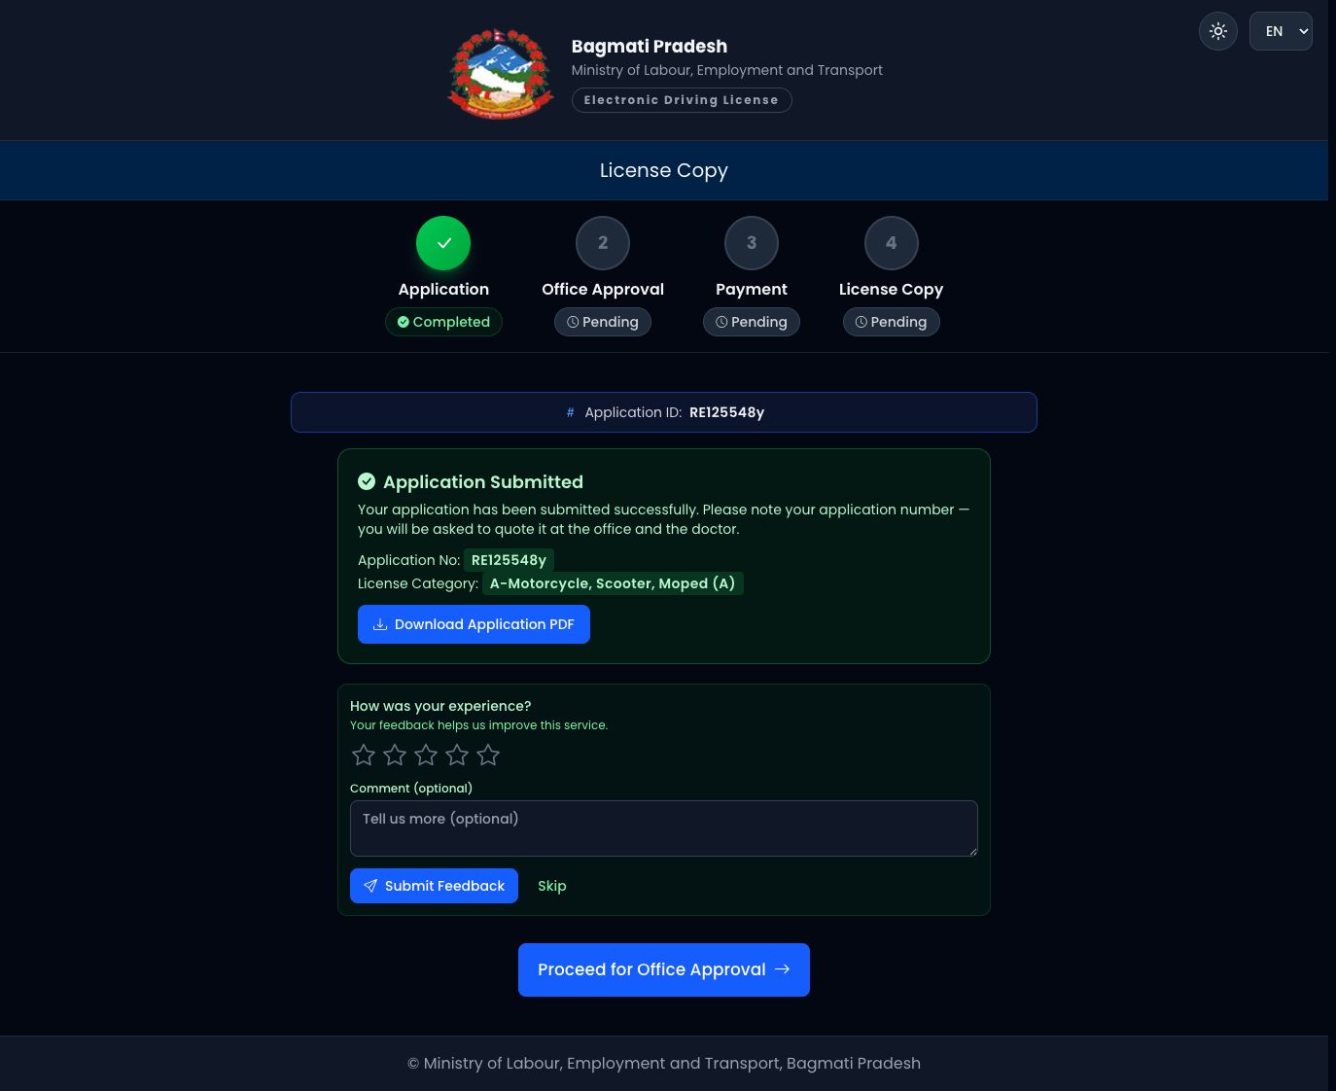The width and height of the screenshot is (1336, 1091).
Task: Click the hash icon beside Application ID
Action: pos(571,412)
